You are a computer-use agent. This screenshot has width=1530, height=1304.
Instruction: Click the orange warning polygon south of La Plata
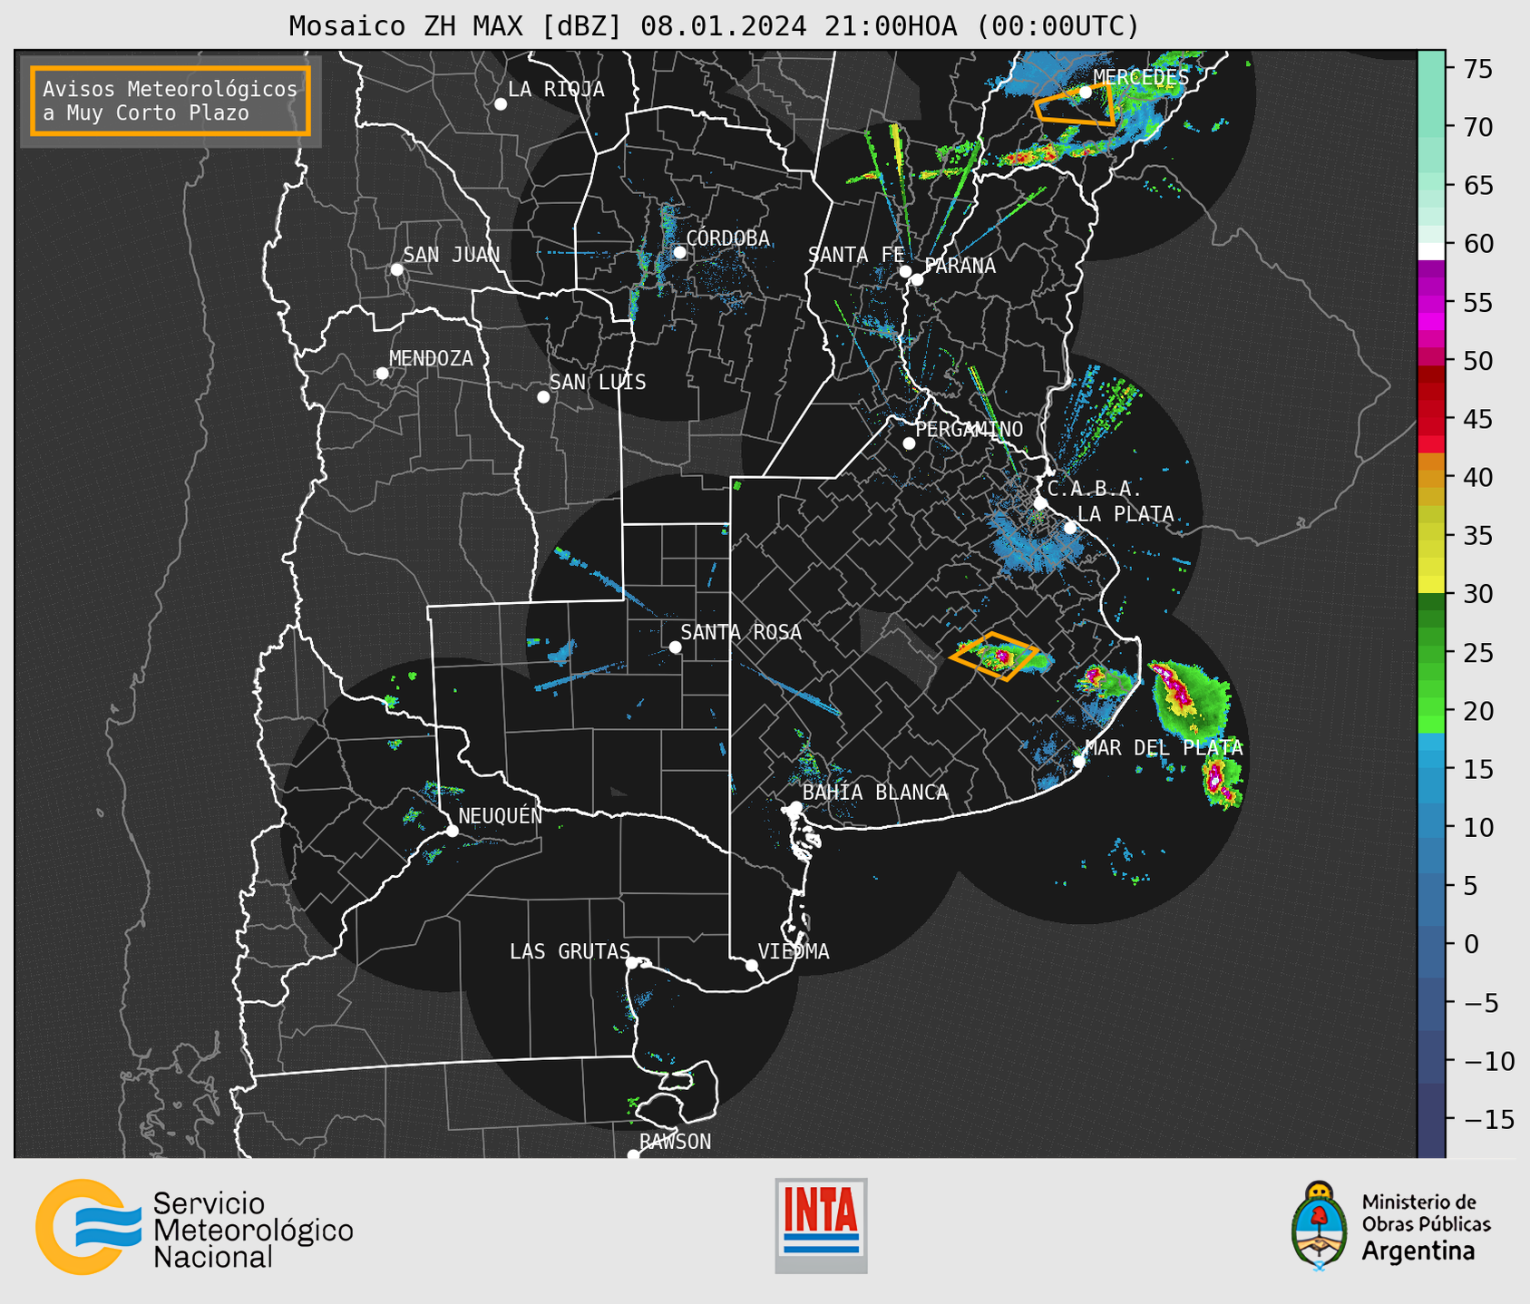[994, 656]
